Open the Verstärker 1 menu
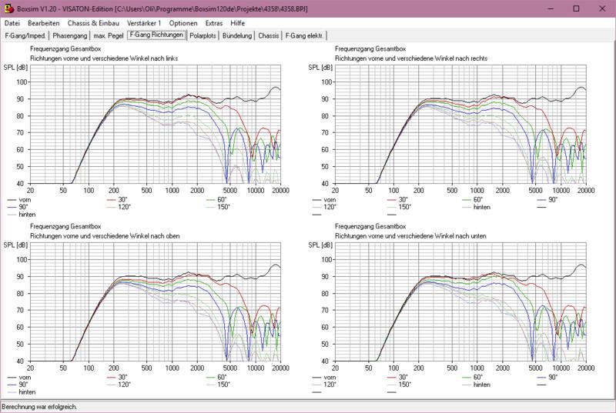This screenshot has width=616, height=413. (x=144, y=23)
